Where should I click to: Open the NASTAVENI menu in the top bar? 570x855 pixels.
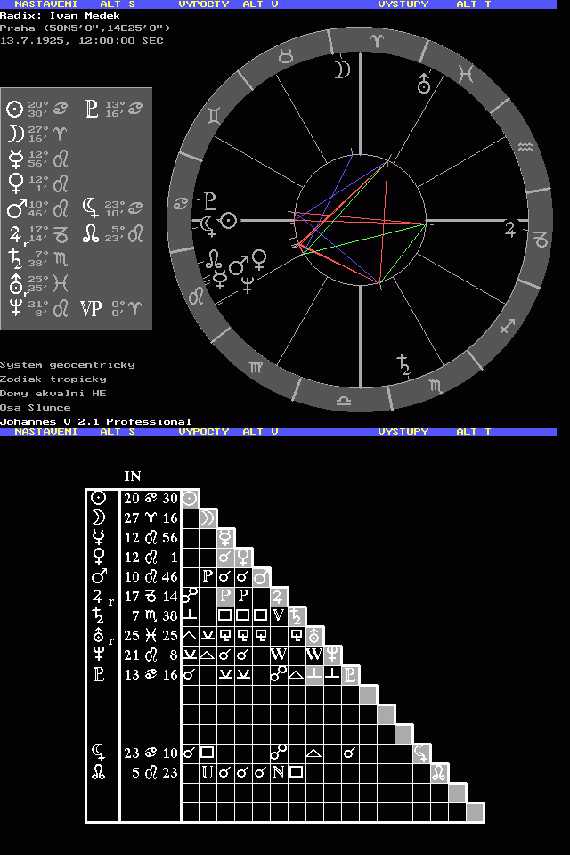pos(45,4)
